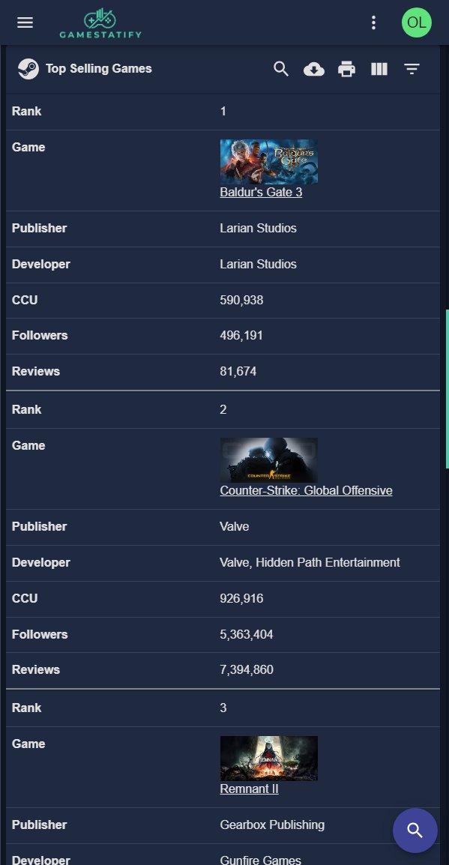This screenshot has width=449, height=865.
Task: Select Reviews value 7,394,860
Action: coord(247,669)
